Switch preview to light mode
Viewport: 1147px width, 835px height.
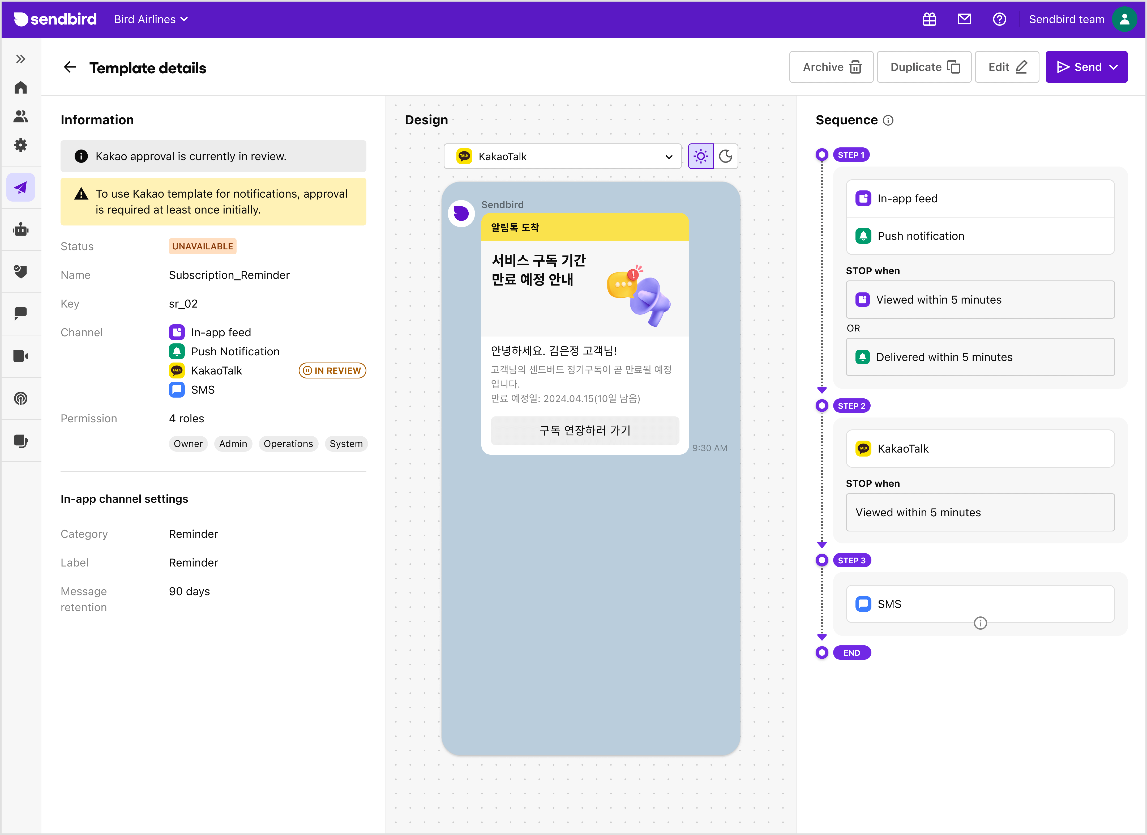click(700, 156)
